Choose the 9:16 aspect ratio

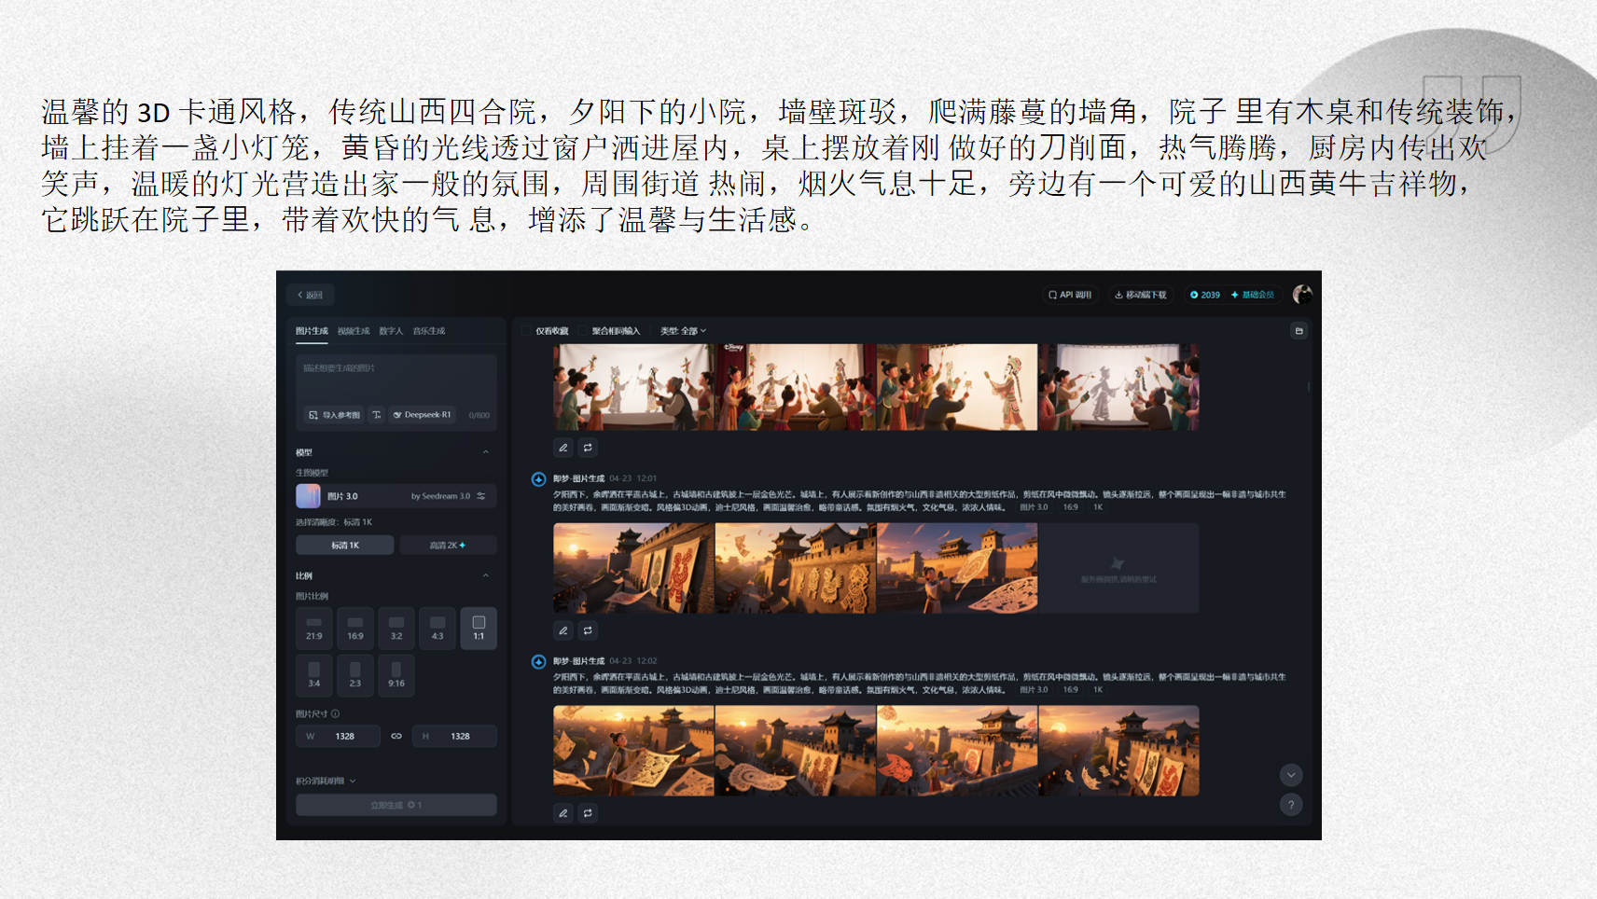396,675
